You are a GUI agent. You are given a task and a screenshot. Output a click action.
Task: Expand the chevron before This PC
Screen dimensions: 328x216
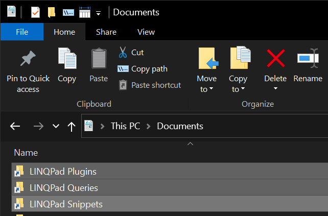pyautogui.click(x=102, y=126)
